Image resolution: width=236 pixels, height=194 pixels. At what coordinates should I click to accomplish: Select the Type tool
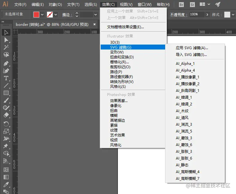tap(6, 78)
